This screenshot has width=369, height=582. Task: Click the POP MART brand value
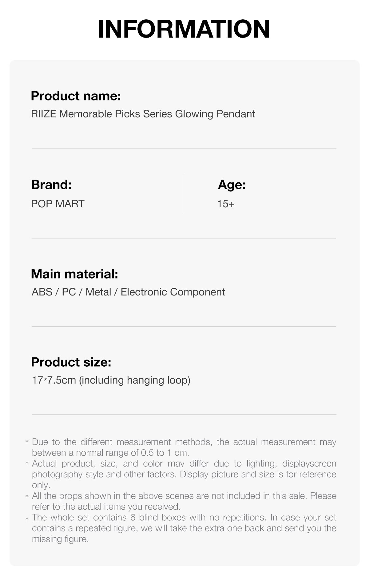(x=58, y=204)
